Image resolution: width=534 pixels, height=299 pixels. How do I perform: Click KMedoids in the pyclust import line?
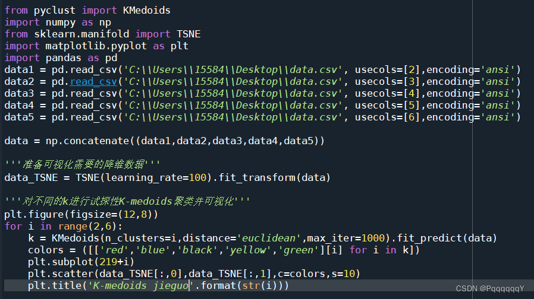[146, 11]
